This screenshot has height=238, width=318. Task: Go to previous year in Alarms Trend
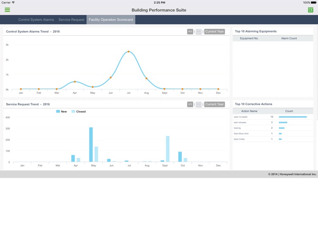click(190, 31)
